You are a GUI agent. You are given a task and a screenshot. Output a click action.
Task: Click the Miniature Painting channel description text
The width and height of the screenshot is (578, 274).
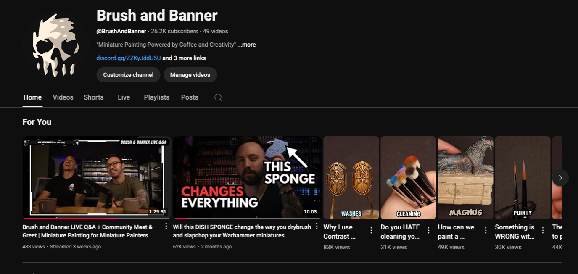(166, 45)
